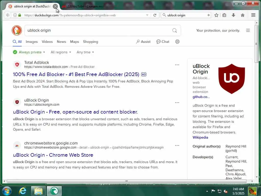Click the go arrow in the browser search box
The width and height of the screenshot is (261, 196).
click(208, 15)
